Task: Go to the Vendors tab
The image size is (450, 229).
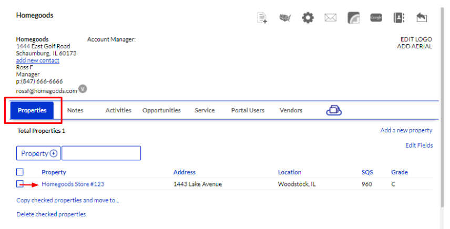Action: 291,110
